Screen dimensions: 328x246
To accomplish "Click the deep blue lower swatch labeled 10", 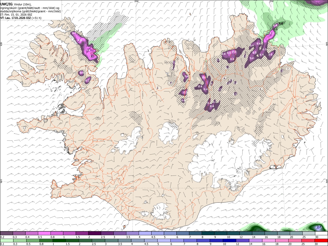I will [x=230, y=240].
